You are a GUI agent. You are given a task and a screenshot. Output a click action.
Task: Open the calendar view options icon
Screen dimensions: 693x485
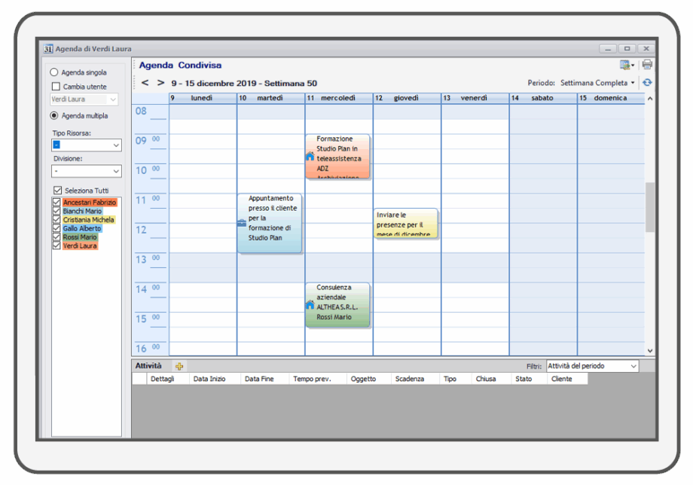coord(627,65)
